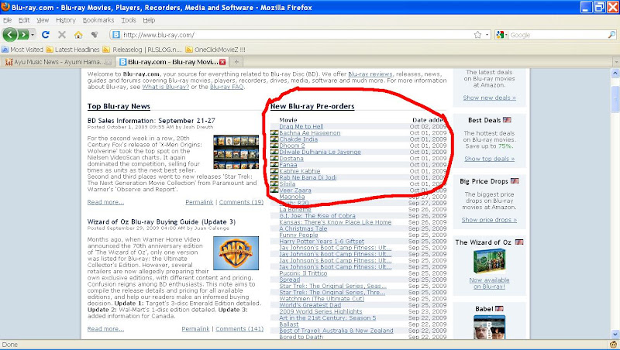Bookmark this page with the star icon
This screenshot has width=620, height=350.
pos(477,35)
